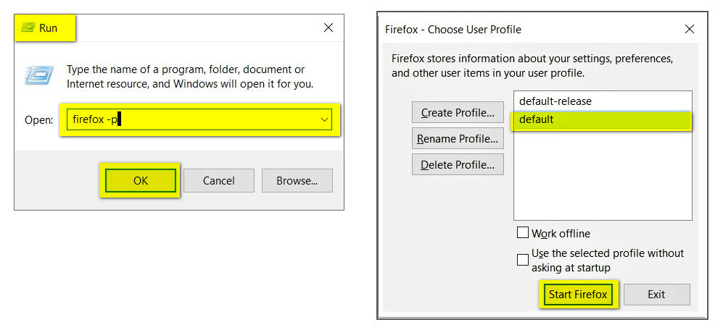Click Rename Profile... button
The width and height of the screenshot is (723, 330).
pyautogui.click(x=458, y=138)
